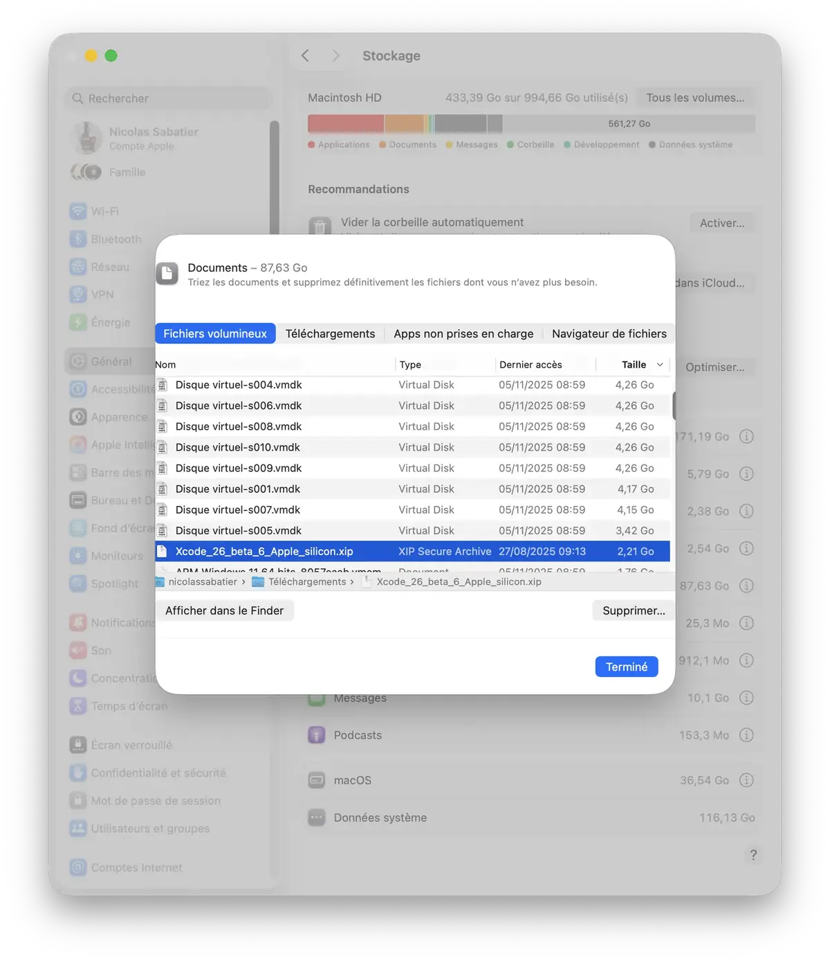Open Bluetooth settings from the sidebar
Viewport: 830px width, 960px height.
[115, 238]
